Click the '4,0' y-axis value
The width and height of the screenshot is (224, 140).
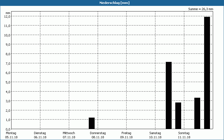click(x=8, y=92)
